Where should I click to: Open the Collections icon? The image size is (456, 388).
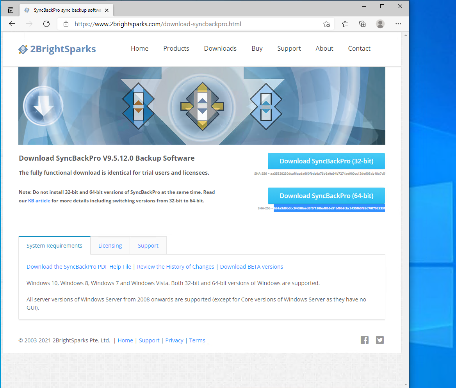pos(362,24)
